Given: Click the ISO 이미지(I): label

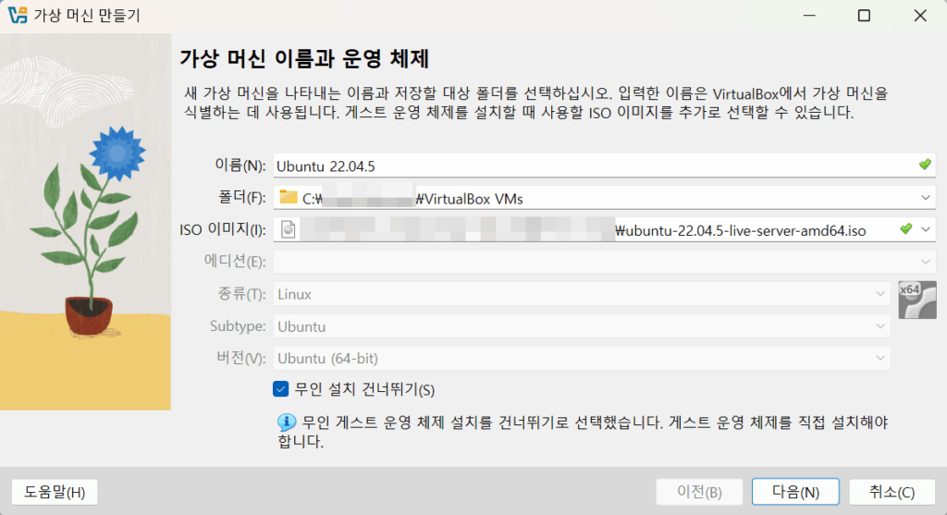Looking at the screenshot, I should coord(222,229).
